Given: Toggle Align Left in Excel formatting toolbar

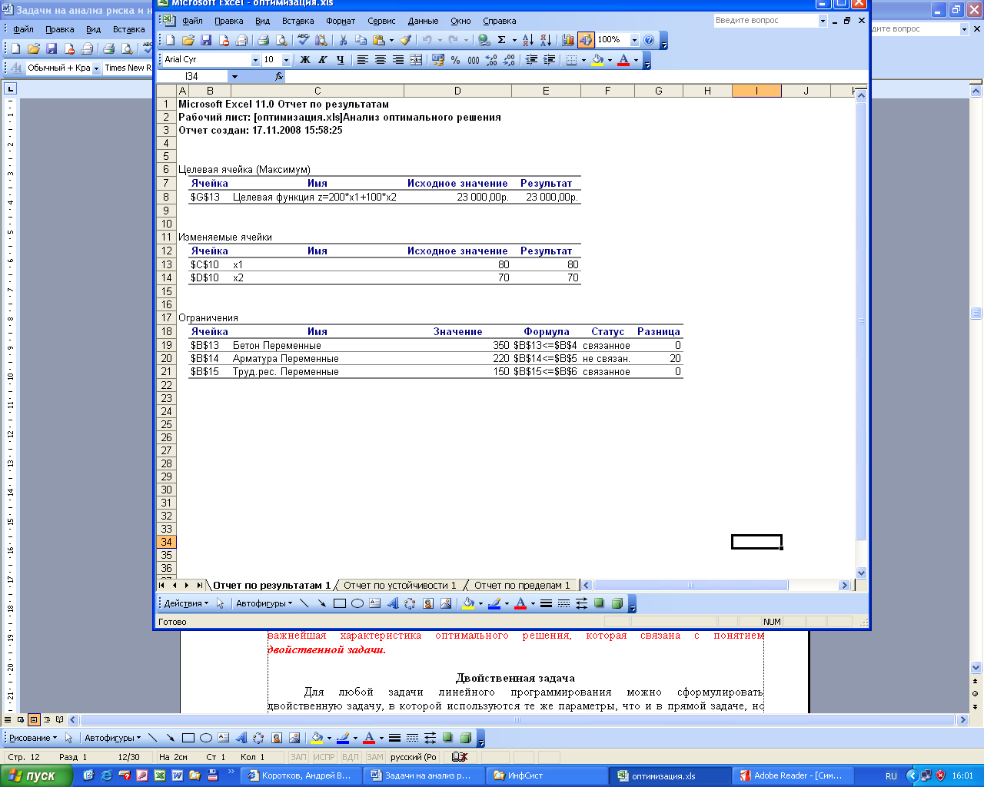Looking at the screenshot, I should (x=363, y=60).
